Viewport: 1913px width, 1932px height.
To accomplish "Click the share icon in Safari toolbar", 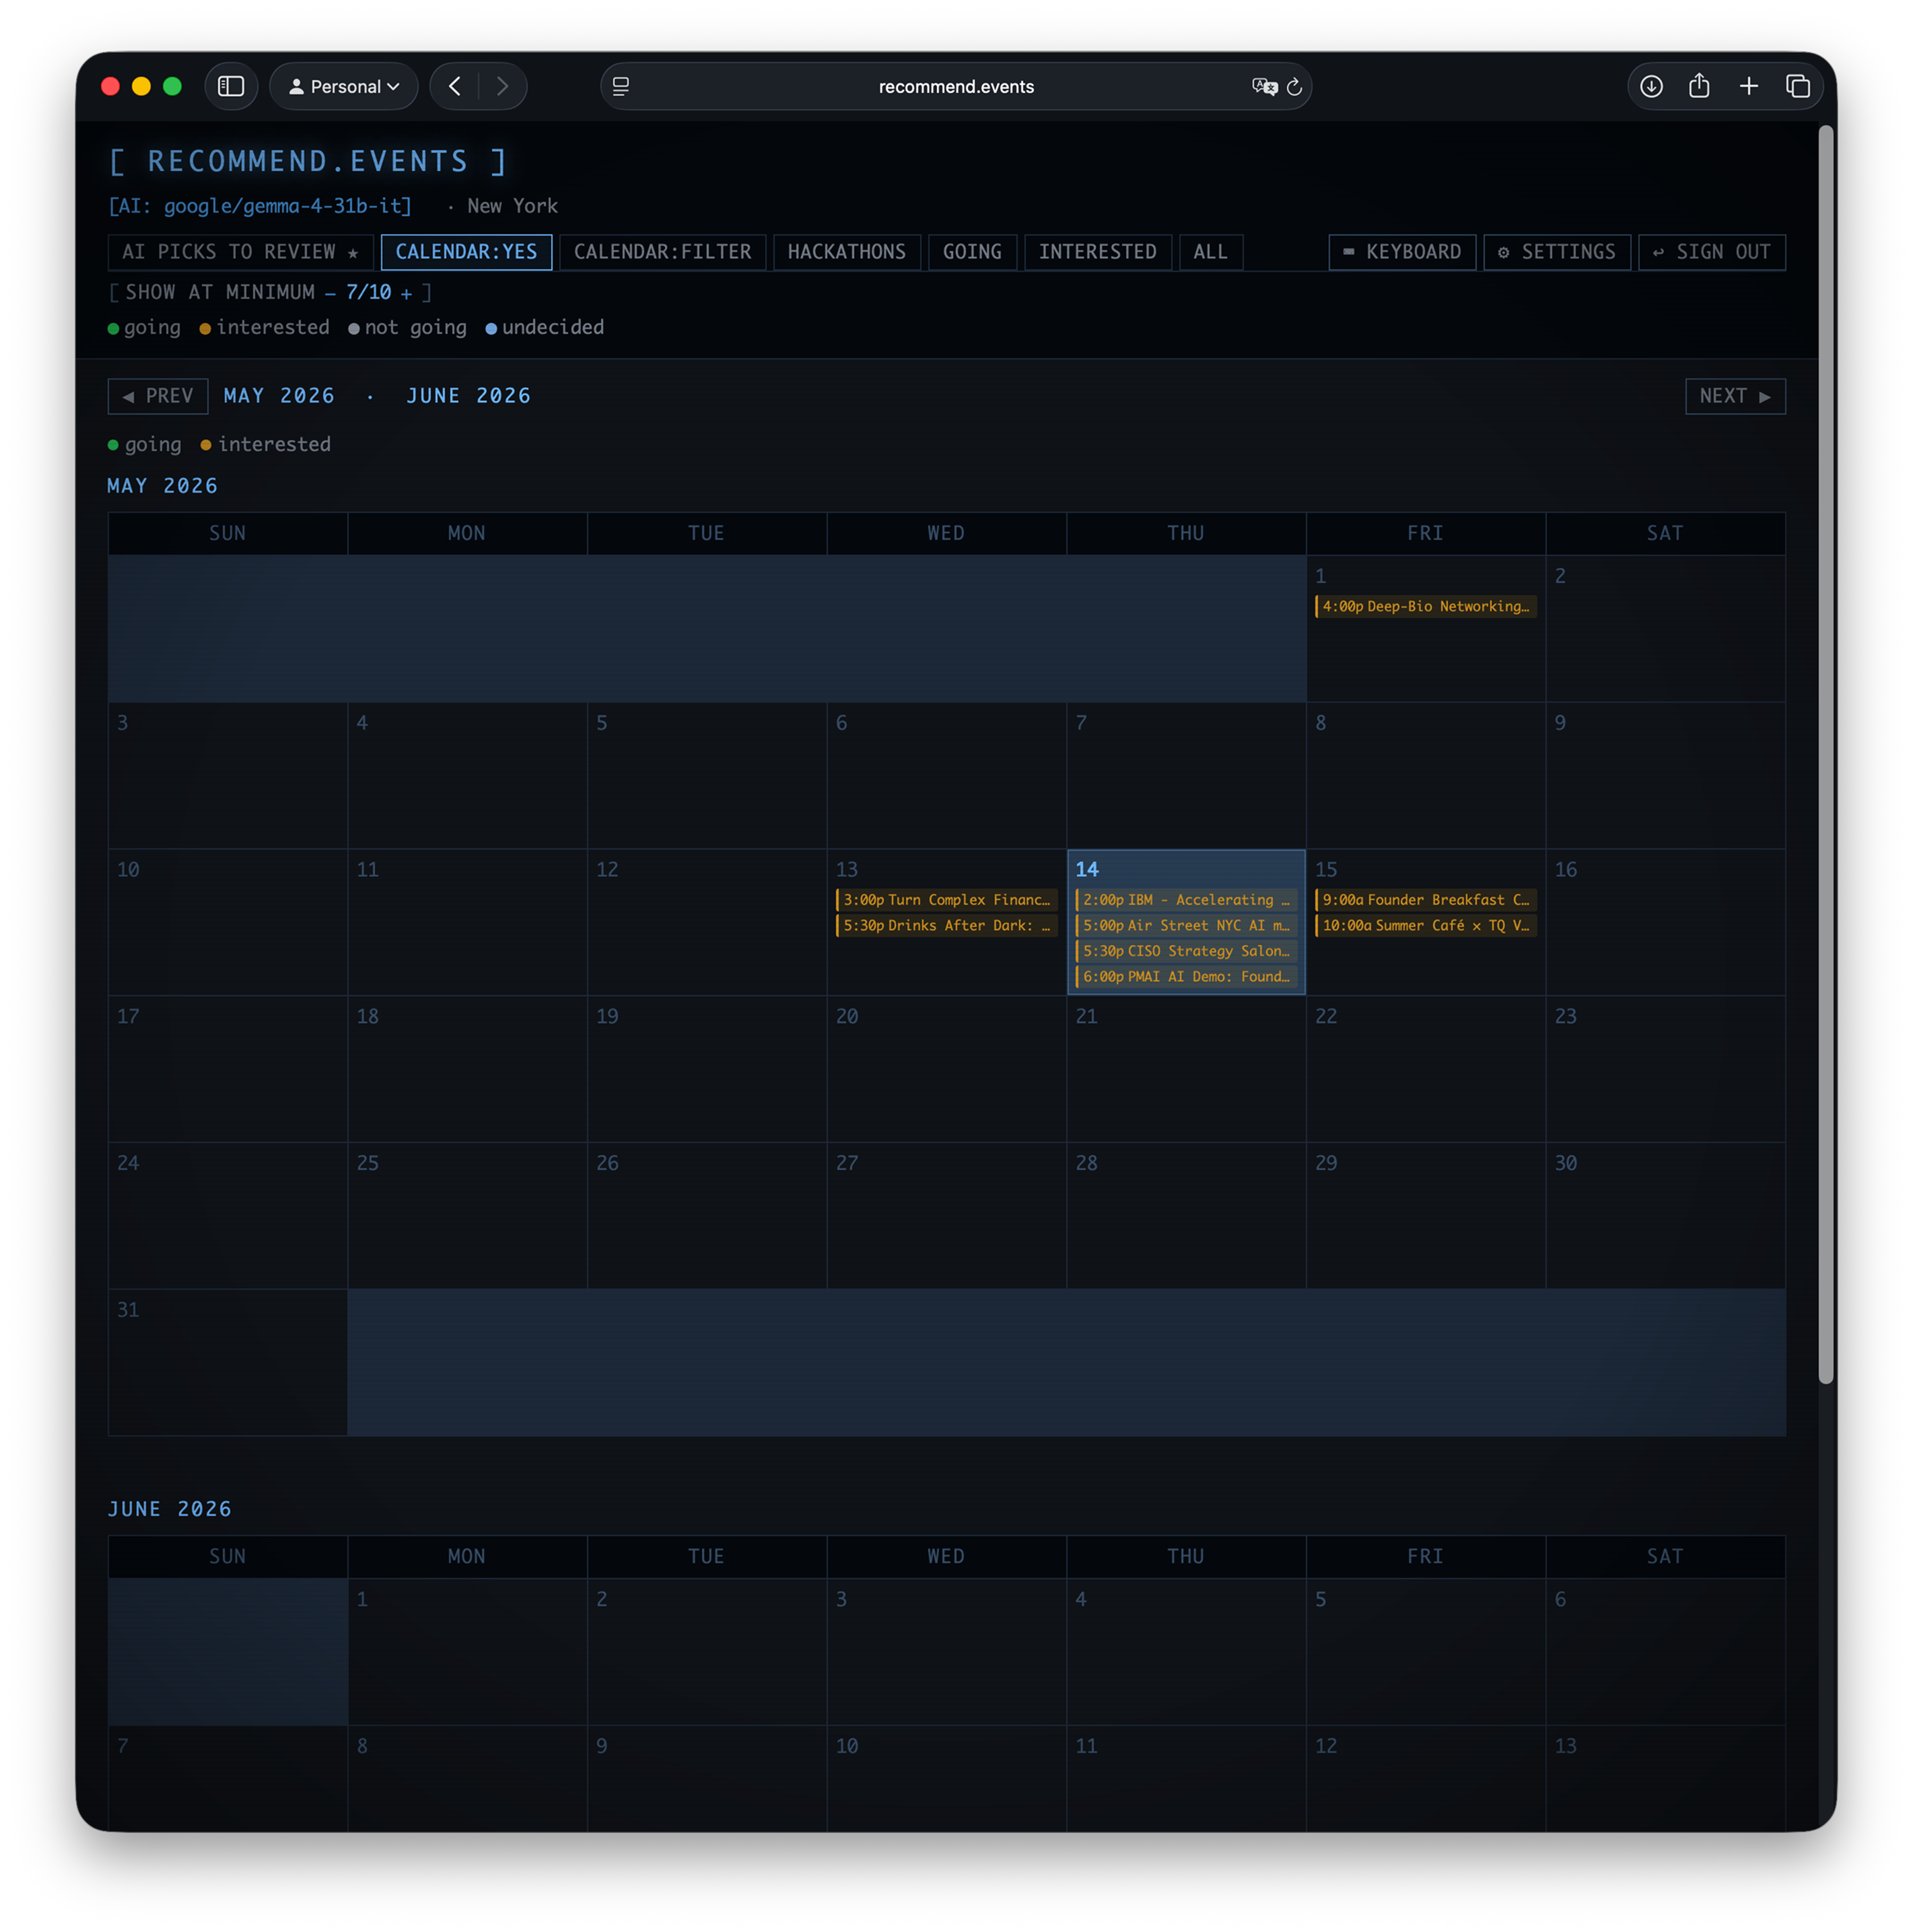I will [1699, 87].
